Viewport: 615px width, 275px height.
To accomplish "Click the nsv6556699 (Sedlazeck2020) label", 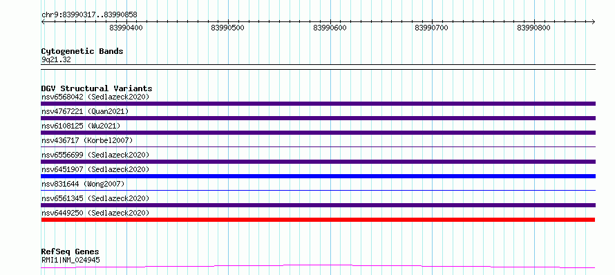I will click(95, 155).
